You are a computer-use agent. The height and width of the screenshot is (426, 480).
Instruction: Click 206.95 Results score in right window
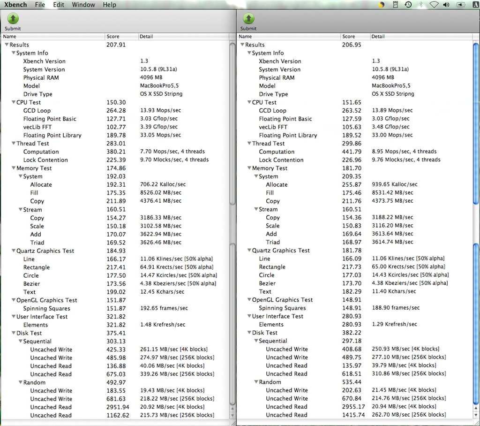pyautogui.click(x=352, y=45)
